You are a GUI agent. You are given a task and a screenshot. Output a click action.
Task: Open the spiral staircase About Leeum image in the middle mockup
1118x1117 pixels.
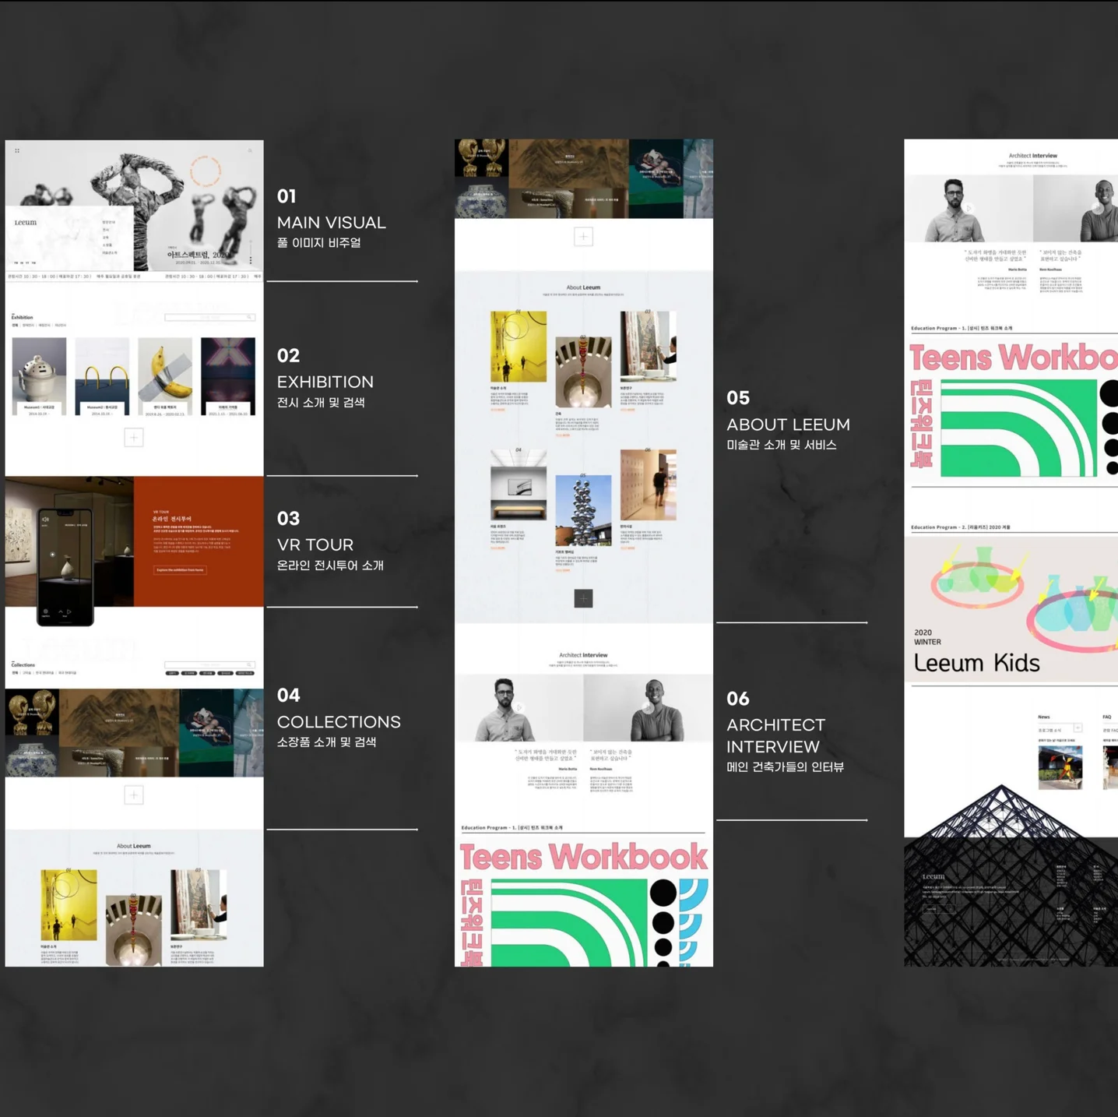click(x=583, y=372)
